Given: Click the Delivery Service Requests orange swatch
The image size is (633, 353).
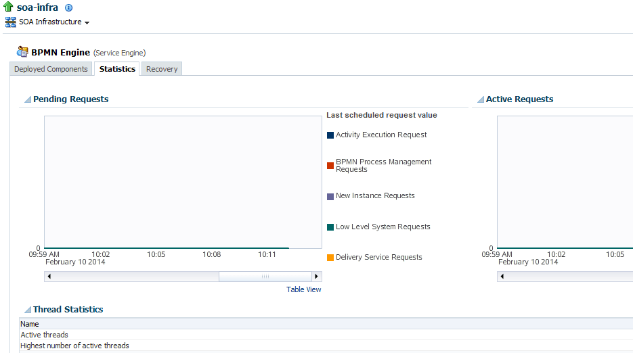Looking at the screenshot, I should click(330, 258).
